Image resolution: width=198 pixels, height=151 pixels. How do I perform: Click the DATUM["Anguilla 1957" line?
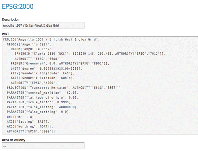pyautogui.click(x=32, y=49)
